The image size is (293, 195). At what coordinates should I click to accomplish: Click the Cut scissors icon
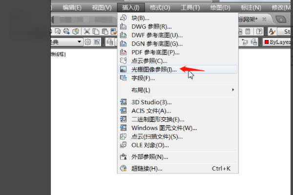click(87, 31)
